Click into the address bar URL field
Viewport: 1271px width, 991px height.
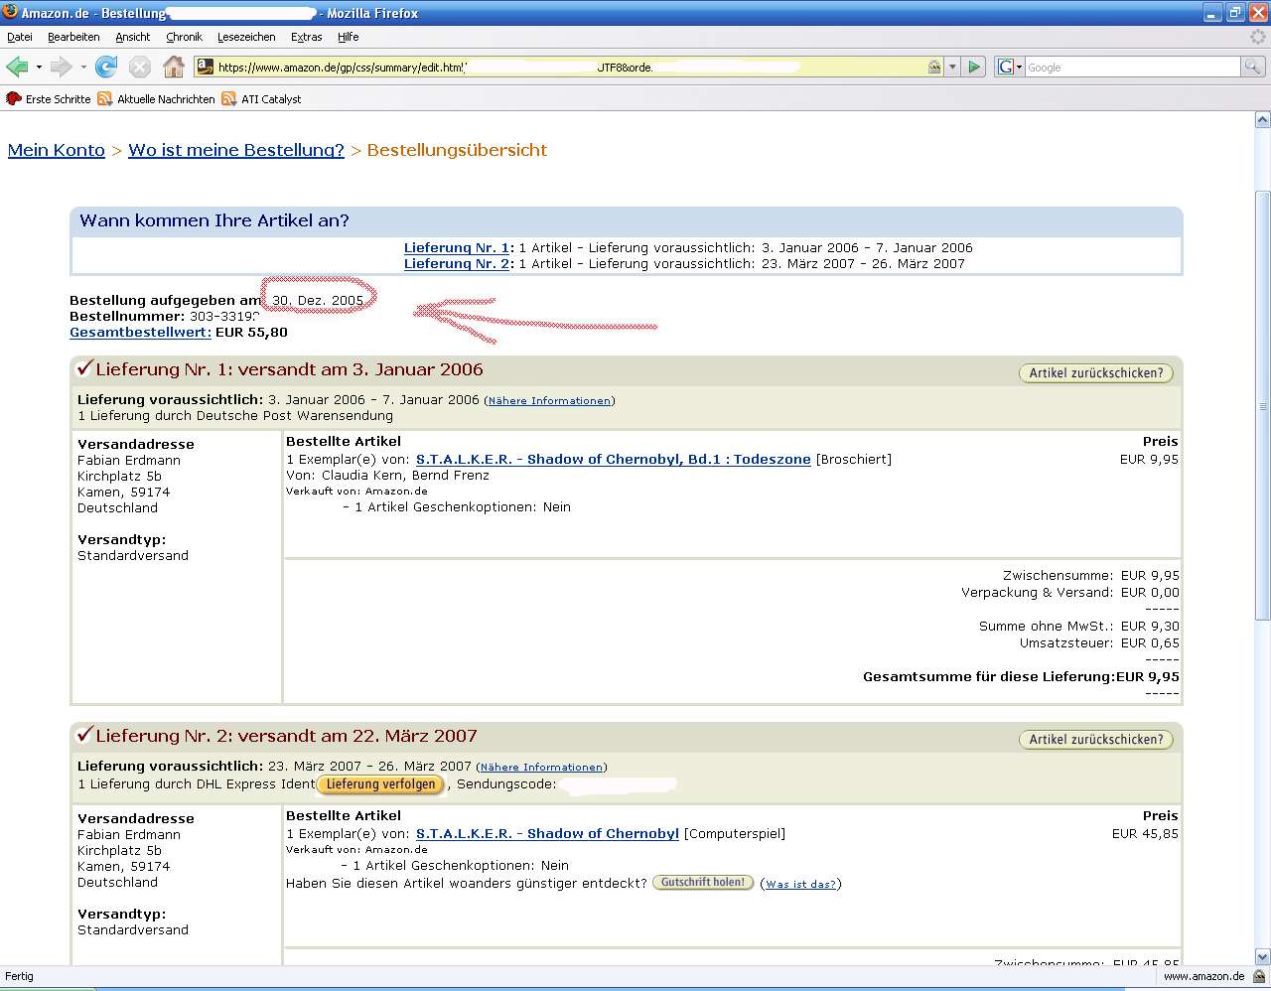click(x=571, y=67)
